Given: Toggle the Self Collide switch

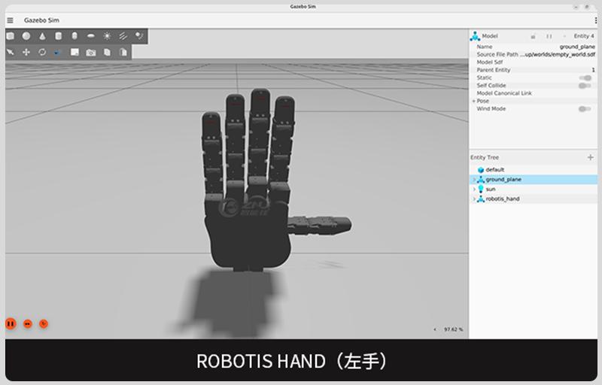Looking at the screenshot, I should pyautogui.click(x=585, y=86).
